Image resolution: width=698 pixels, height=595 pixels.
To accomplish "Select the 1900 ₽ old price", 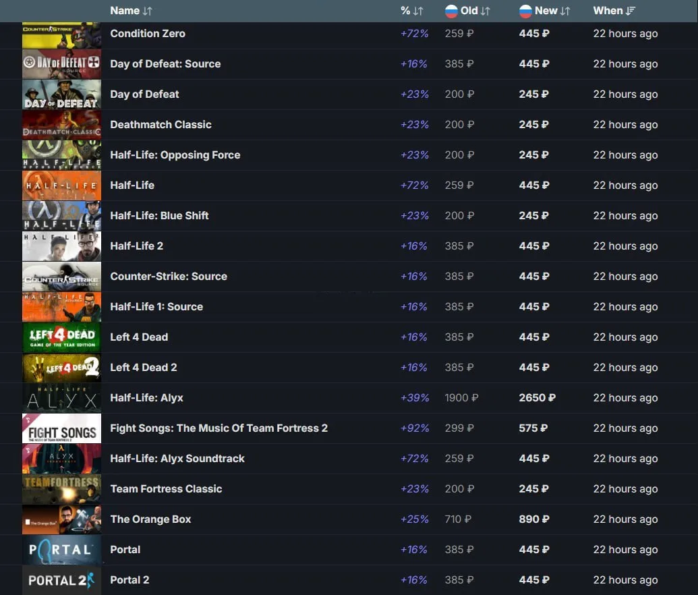I will tap(461, 398).
